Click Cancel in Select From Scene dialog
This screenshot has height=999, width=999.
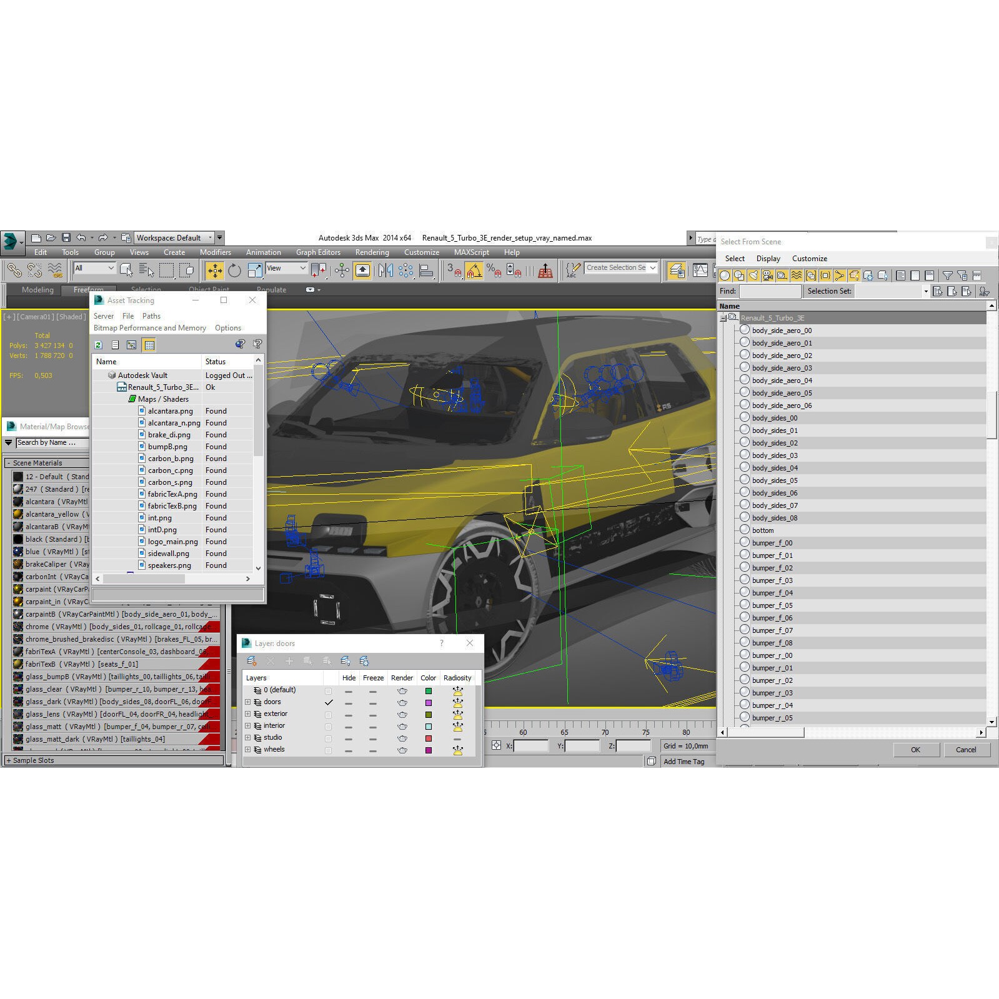(x=966, y=750)
